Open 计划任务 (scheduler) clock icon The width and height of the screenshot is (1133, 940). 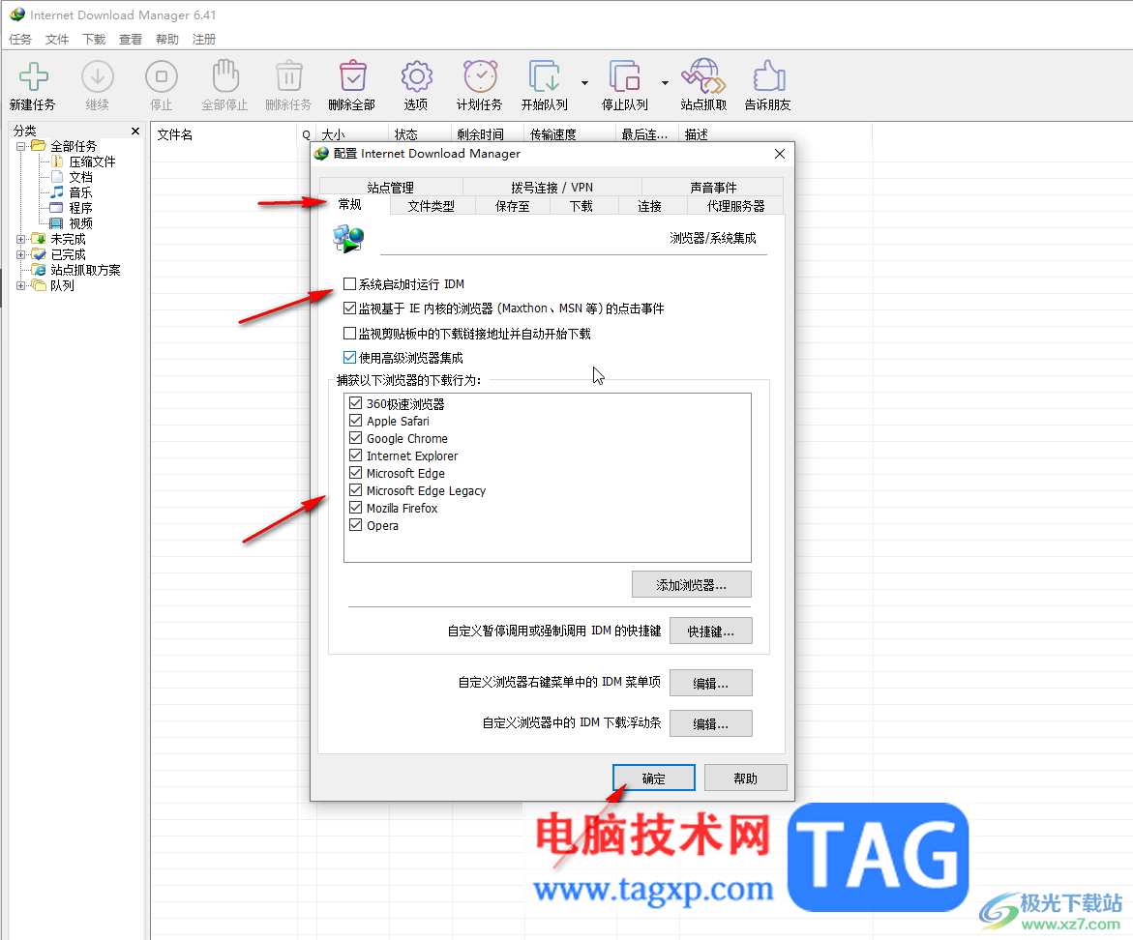480,76
